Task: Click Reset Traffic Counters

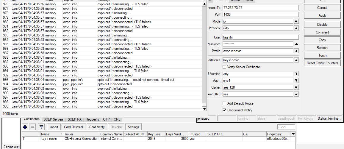Action: (322, 63)
